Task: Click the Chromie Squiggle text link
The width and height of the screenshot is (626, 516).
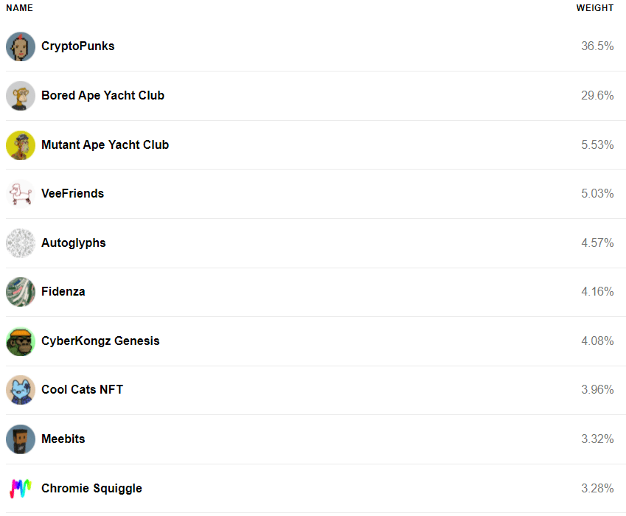Action: [91, 489]
